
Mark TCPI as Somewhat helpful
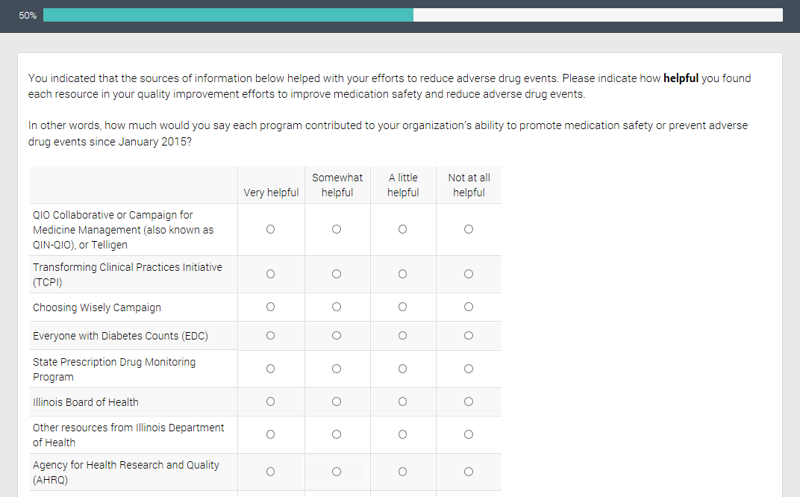tap(337, 274)
